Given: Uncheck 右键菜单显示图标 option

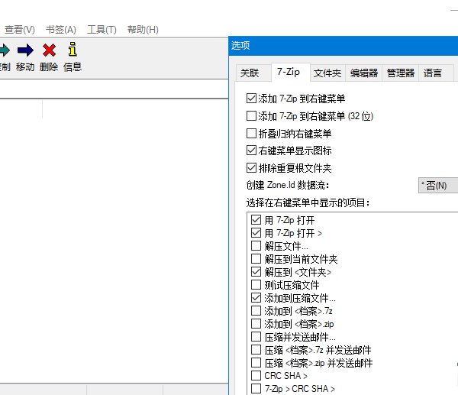Looking at the screenshot, I should pyautogui.click(x=252, y=151).
